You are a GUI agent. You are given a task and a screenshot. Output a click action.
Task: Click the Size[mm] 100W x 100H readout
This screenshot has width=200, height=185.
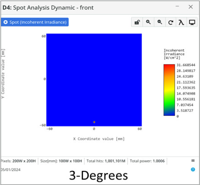point(61,161)
